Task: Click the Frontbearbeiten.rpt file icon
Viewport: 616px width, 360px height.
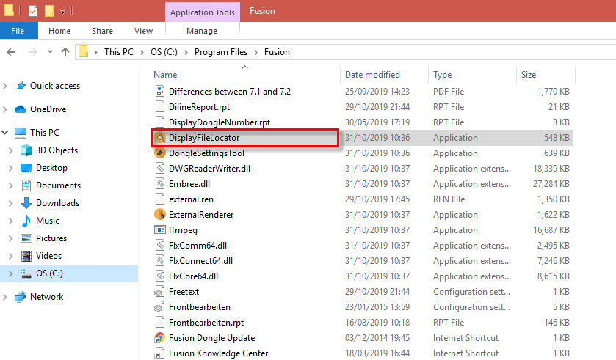Action: (160, 322)
